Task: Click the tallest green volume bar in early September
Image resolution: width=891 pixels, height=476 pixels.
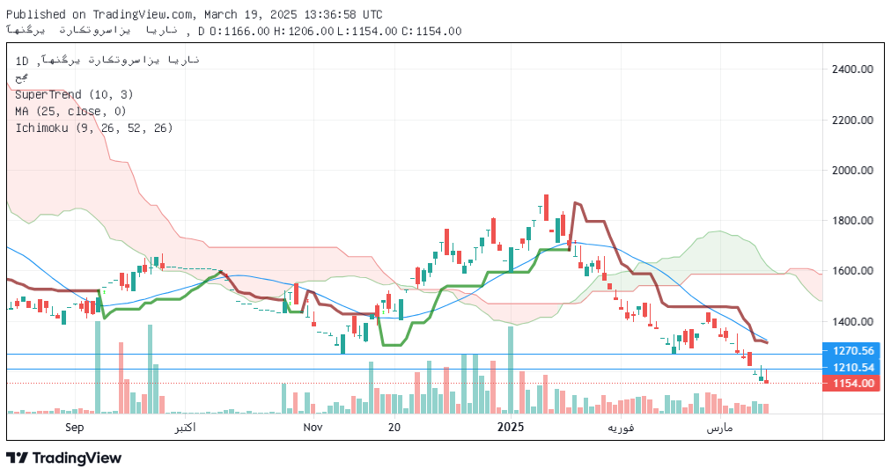Action: point(98,367)
